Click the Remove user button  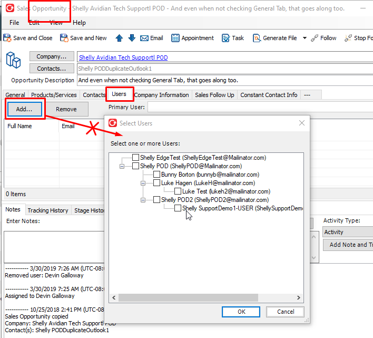click(66, 109)
